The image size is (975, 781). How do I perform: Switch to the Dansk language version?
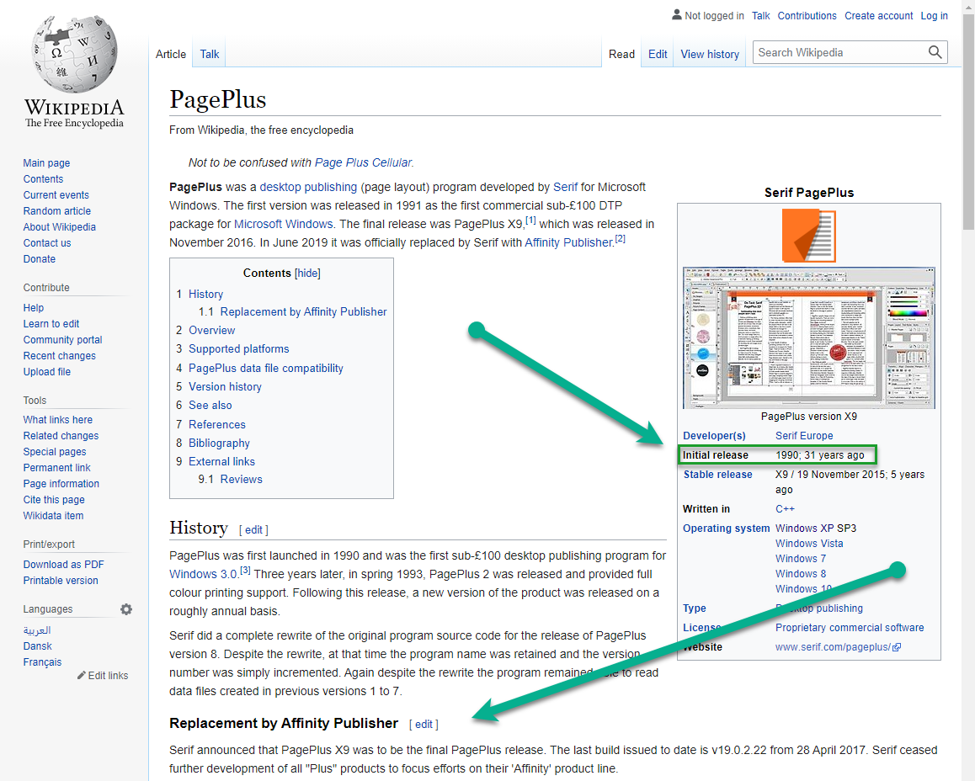[37, 646]
